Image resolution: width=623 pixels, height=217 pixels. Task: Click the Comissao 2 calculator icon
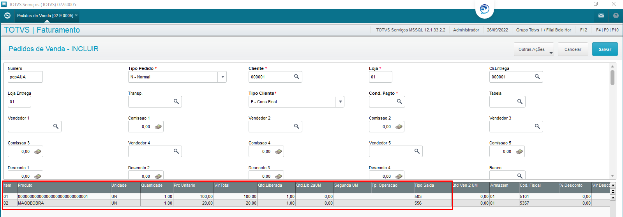[399, 127]
